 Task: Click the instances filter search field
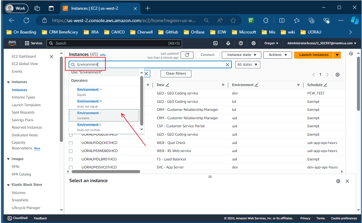tap(150, 65)
